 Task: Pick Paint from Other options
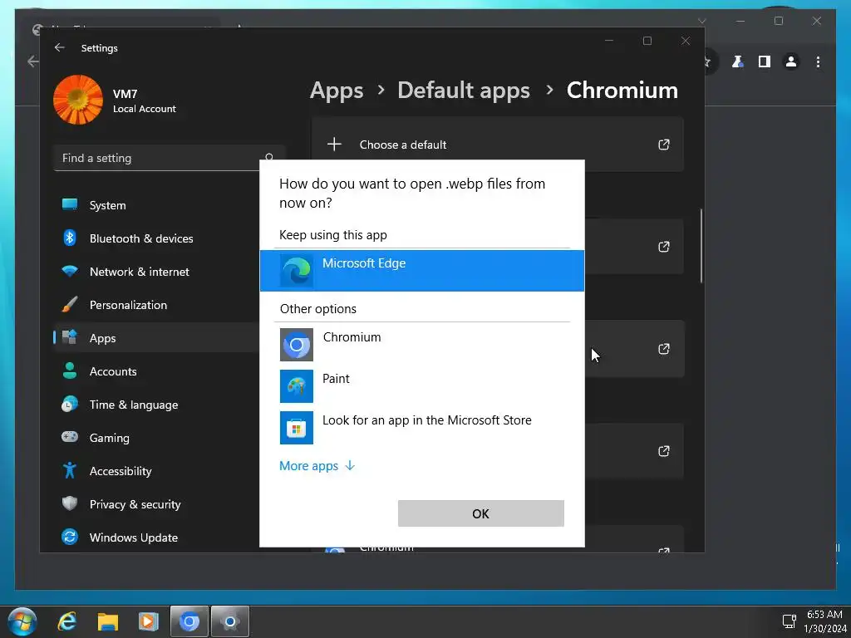[421, 386]
